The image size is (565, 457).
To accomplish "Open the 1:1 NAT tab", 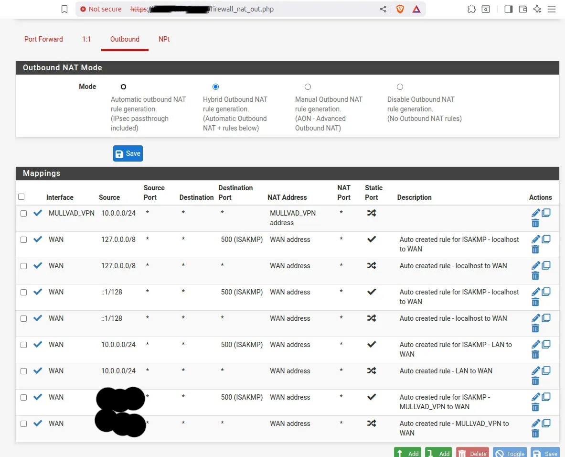I will (86, 39).
